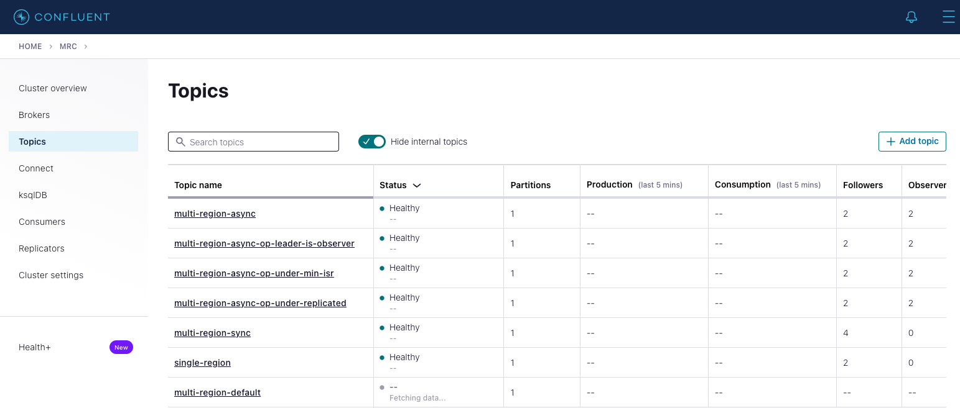Click the Partitions column header

pos(530,185)
